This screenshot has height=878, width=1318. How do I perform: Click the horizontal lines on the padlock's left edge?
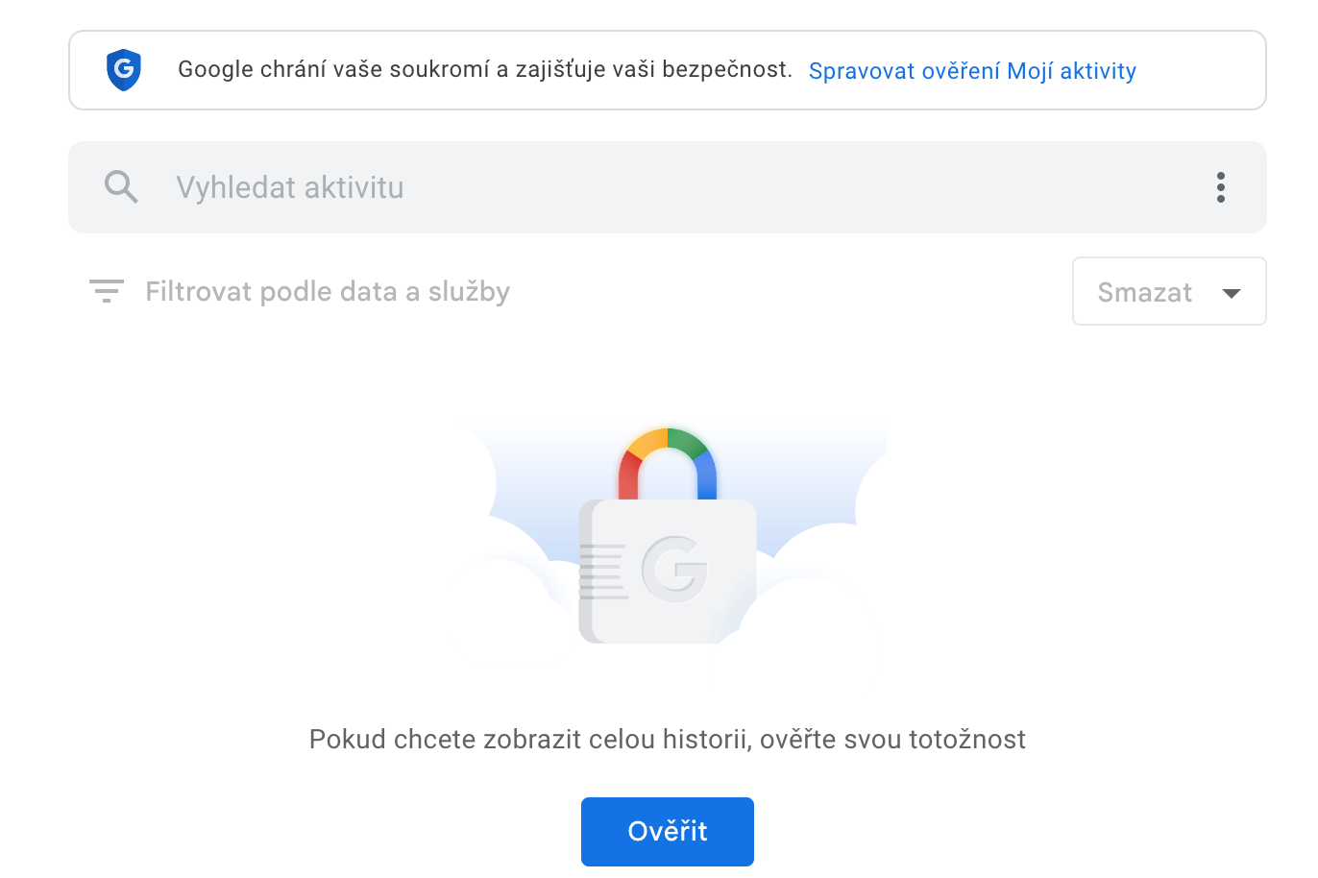pyautogui.click(x=602, y=572)
